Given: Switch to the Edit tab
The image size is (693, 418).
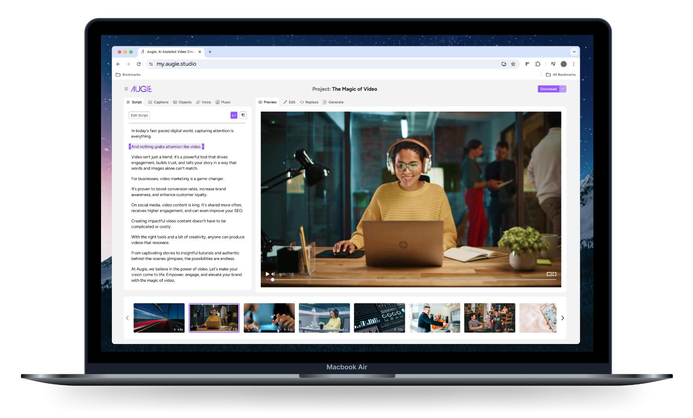Looking at the screenshot, I should pos(290,102).
